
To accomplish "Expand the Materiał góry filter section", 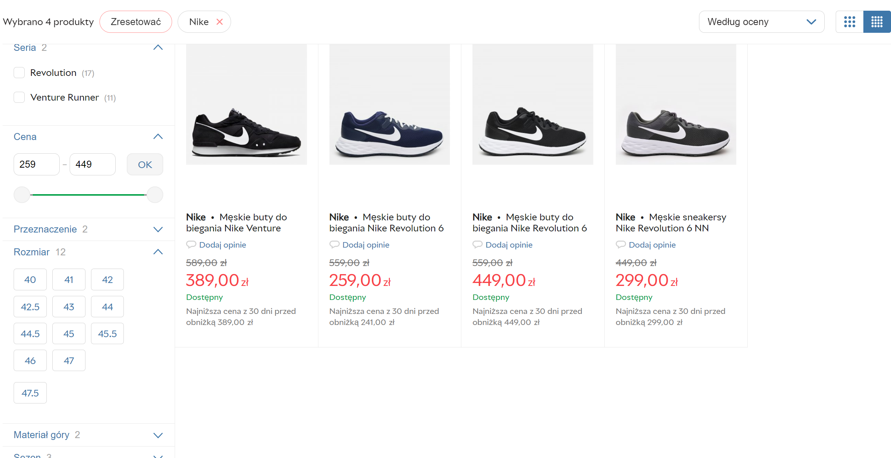I will click(158, 435).
